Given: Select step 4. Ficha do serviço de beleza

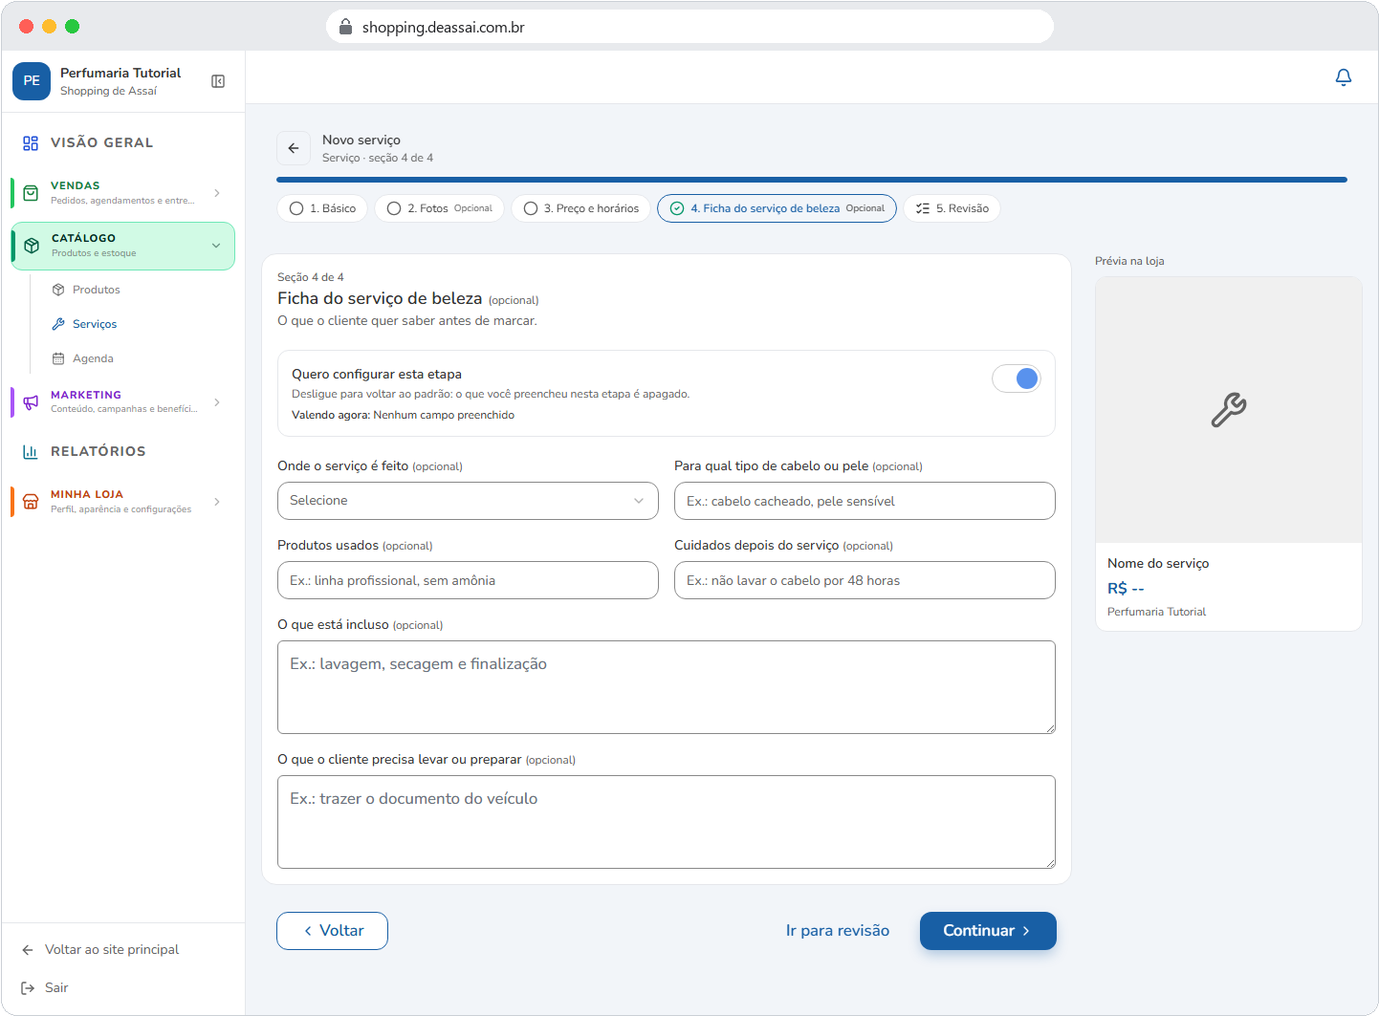Looking at the screenshot, I should (x=777, y=208).
